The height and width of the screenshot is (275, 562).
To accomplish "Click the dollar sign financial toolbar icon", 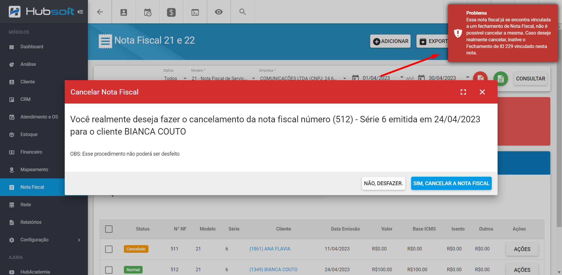I will coord(171,12).
